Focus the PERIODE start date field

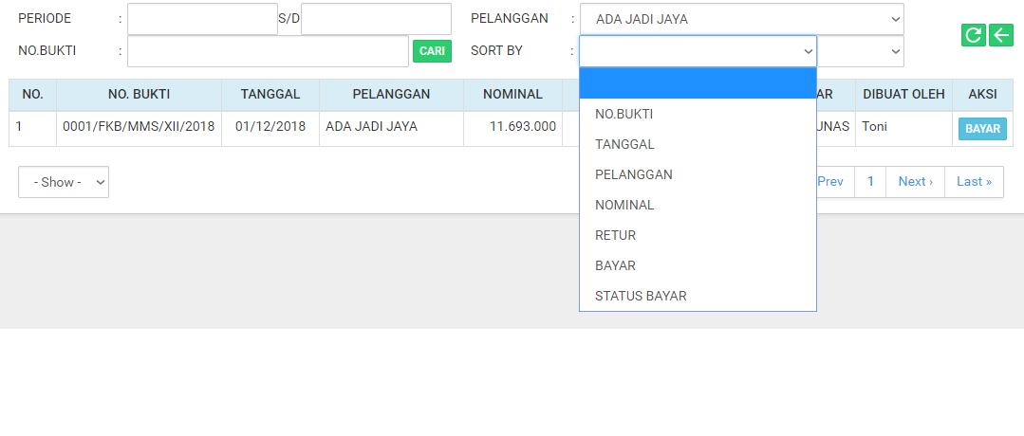click(x=202, y=19)
